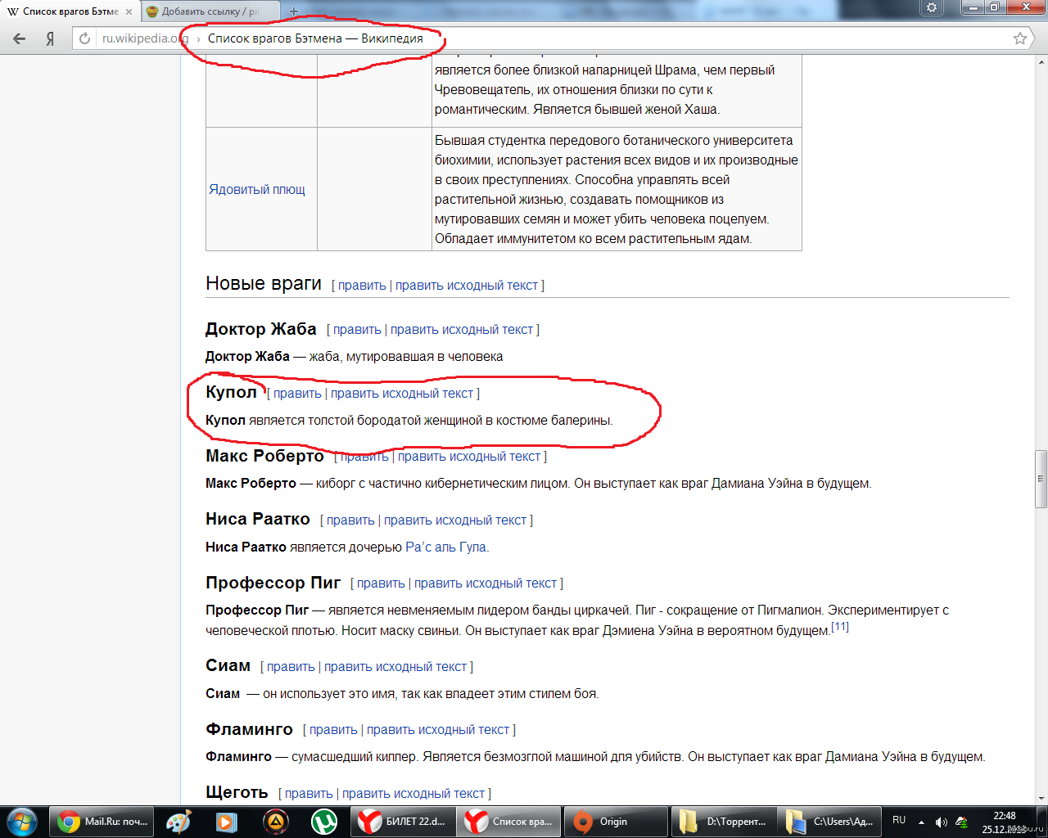Viewport: 1048px width, 838px height.
Task: Click править исходный текст next to Фламинго
Action: click(x=438, y=729)
